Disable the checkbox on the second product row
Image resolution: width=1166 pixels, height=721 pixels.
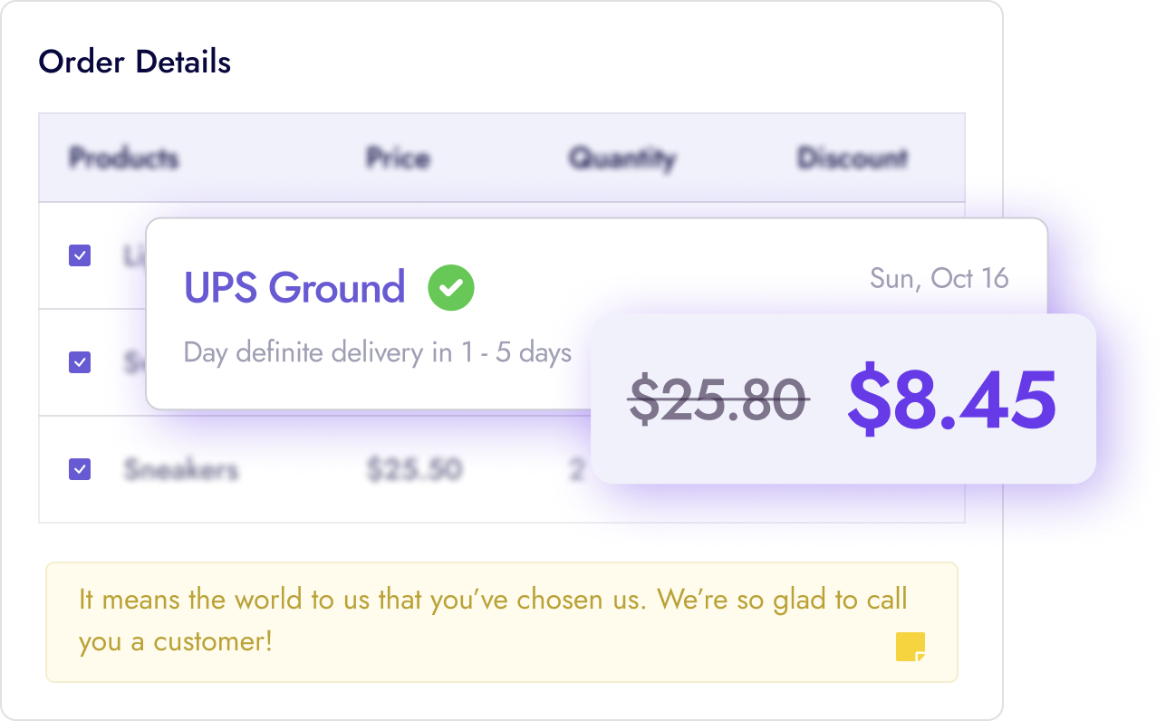coord(80,362)
